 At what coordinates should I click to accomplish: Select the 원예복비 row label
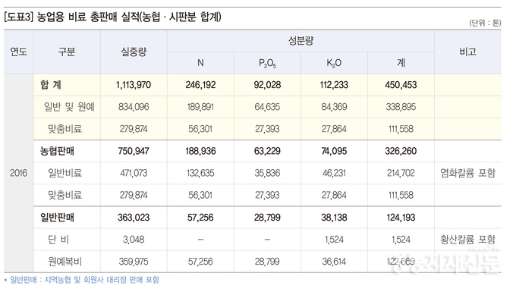[64, 262]
